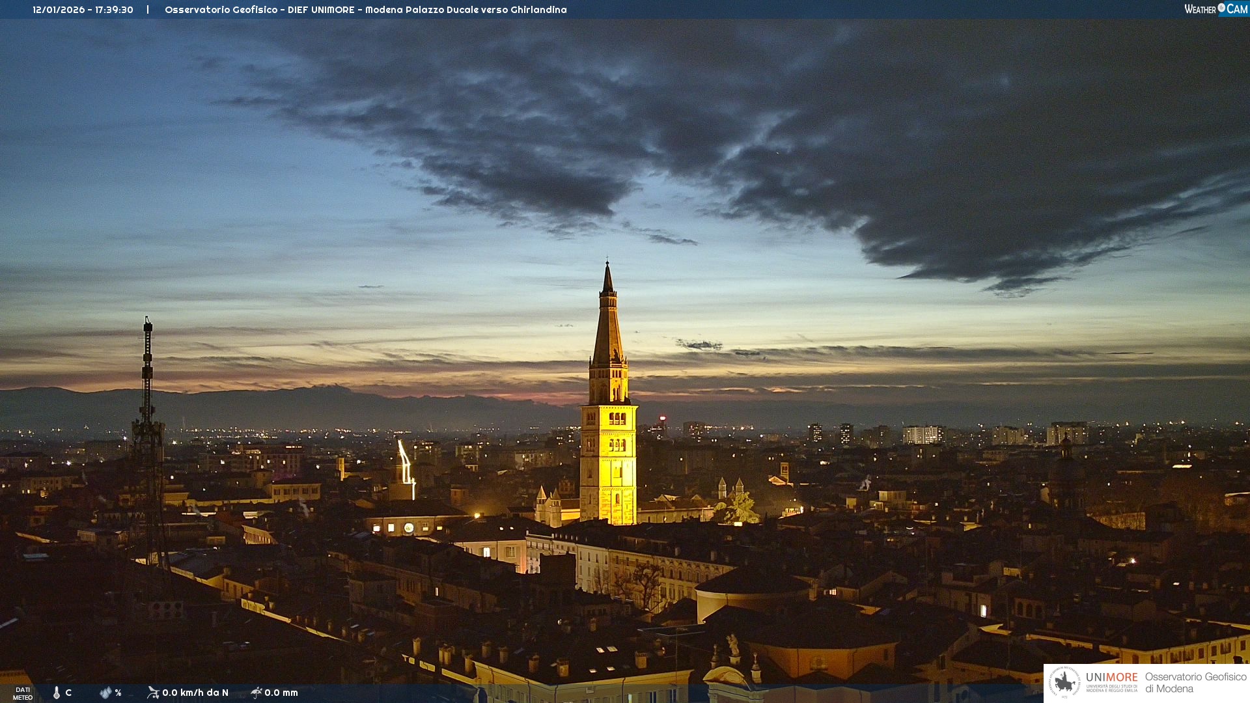
Task: Click the WeatherCam camera lens symbol
Action: pyautogui.click(x=1221, y=8)
